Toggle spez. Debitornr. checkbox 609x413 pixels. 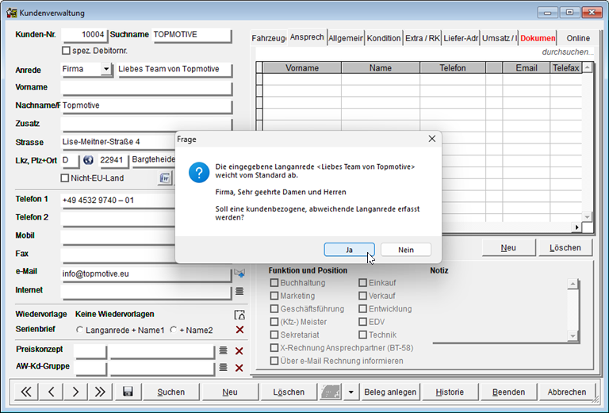[x=66, y=51]
